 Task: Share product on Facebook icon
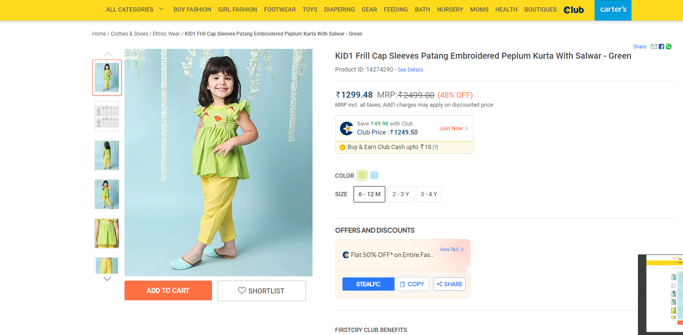click(662, 47)
